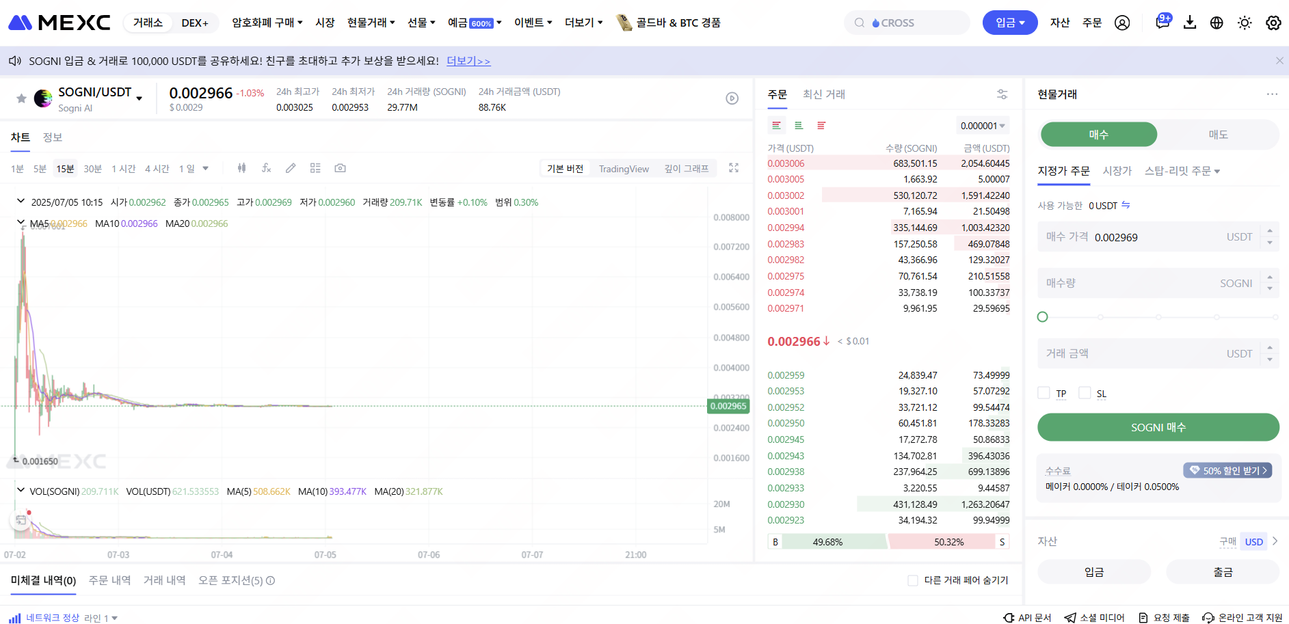Screen dimensions: 1289x624
Task: Click the announcement speaker icon
Action: click(x=15, y=61)
